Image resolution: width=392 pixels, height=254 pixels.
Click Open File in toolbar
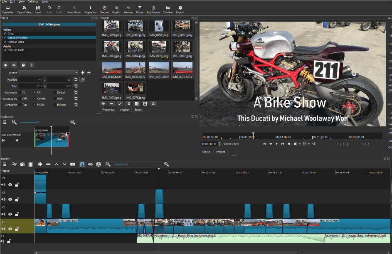8,10
